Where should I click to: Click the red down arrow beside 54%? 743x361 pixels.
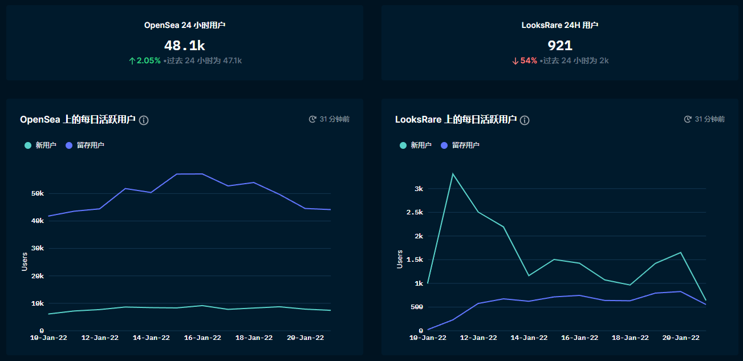pyautogui.click(x=515, y=61)
